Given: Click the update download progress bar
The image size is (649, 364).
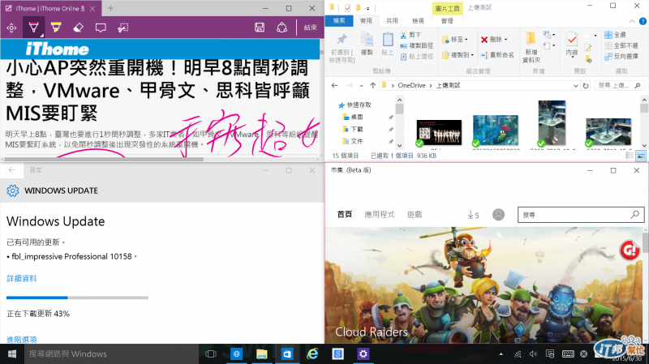Looking at the screenshot, I should 77,298.
